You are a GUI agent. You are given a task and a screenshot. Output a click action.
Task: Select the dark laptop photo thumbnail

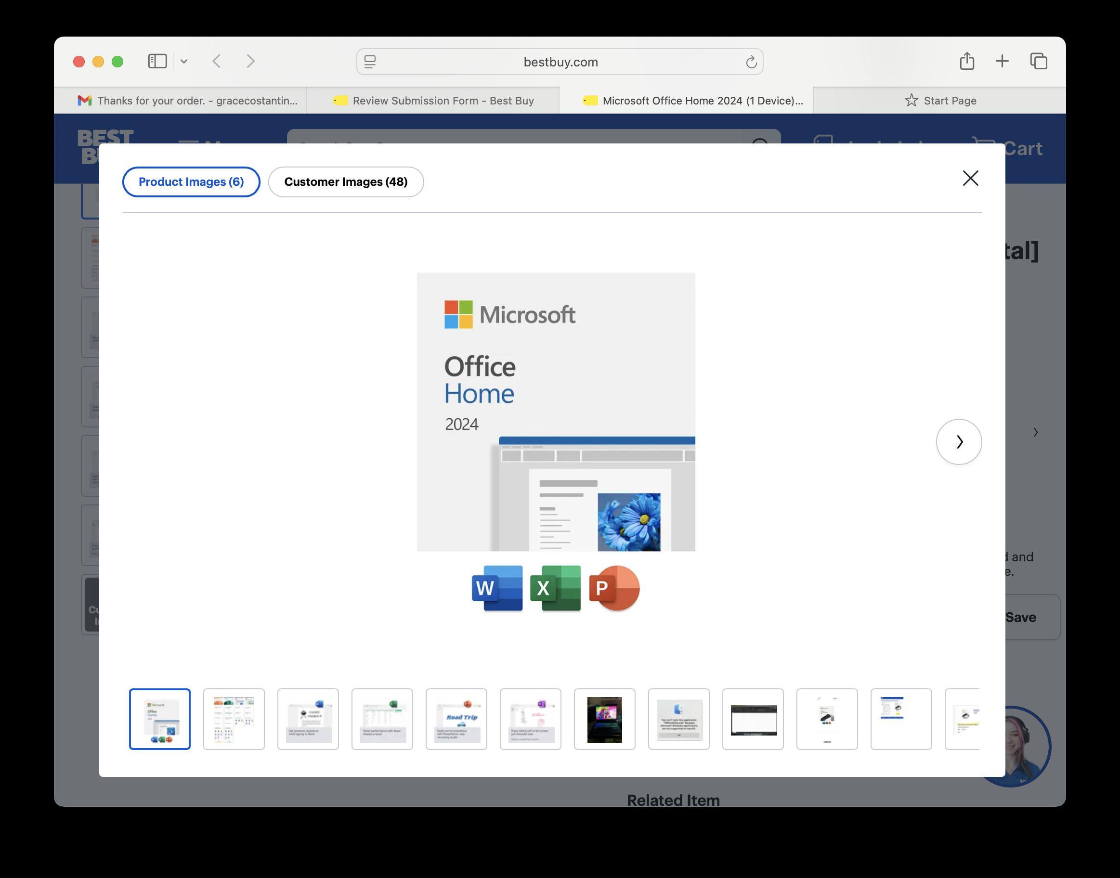604,719
